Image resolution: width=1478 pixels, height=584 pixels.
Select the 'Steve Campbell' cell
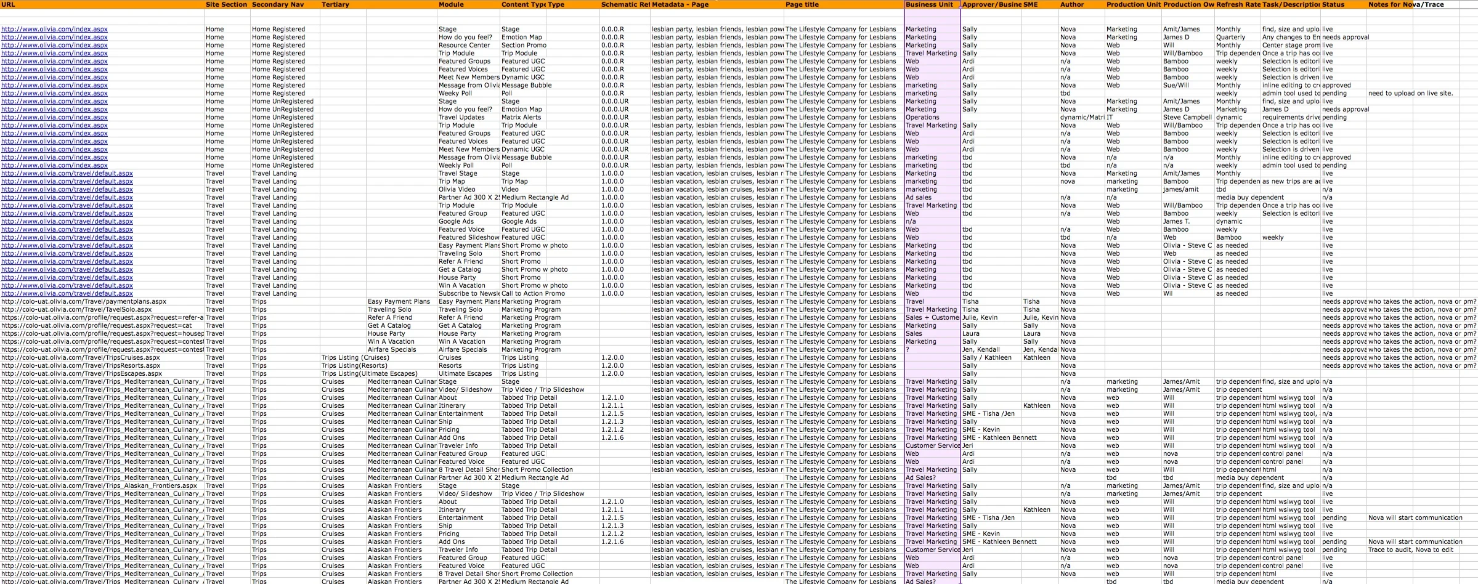pyautogui.click(x=1187, y=118)
